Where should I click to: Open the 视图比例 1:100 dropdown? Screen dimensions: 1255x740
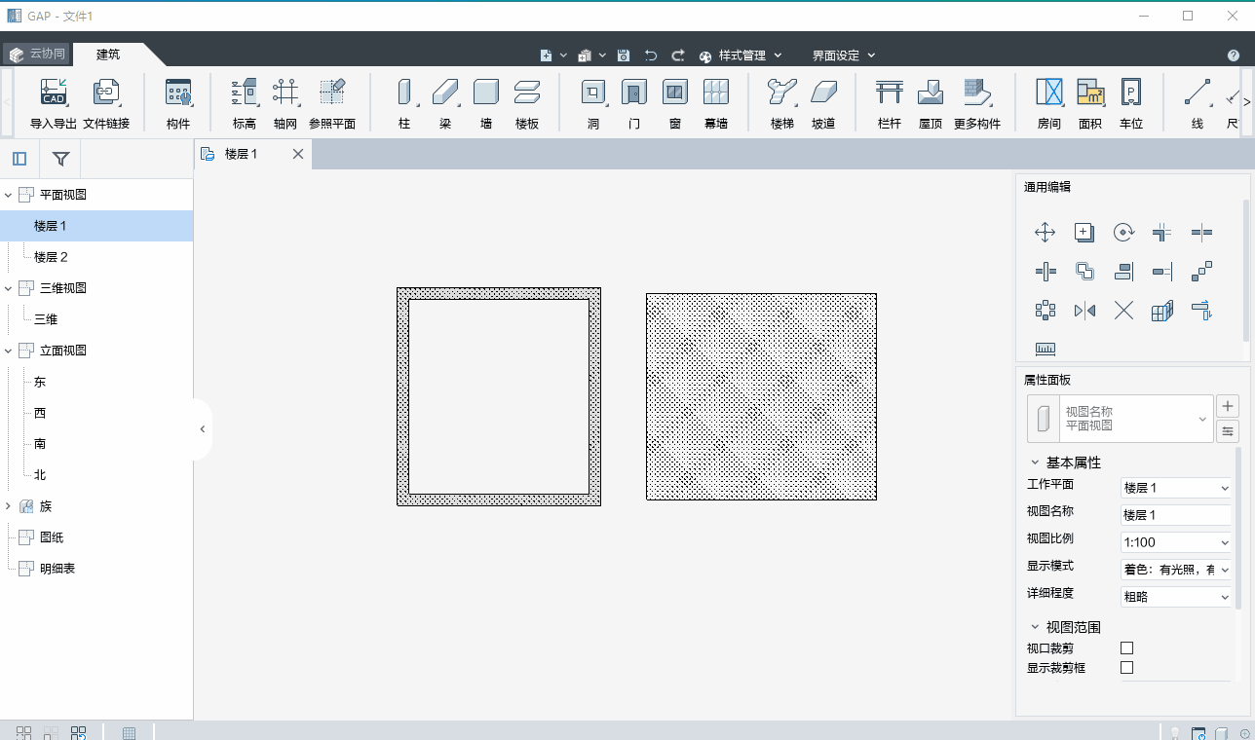[x=1176, y=542]
